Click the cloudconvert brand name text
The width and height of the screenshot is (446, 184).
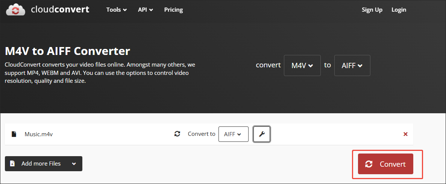(60, 10)
